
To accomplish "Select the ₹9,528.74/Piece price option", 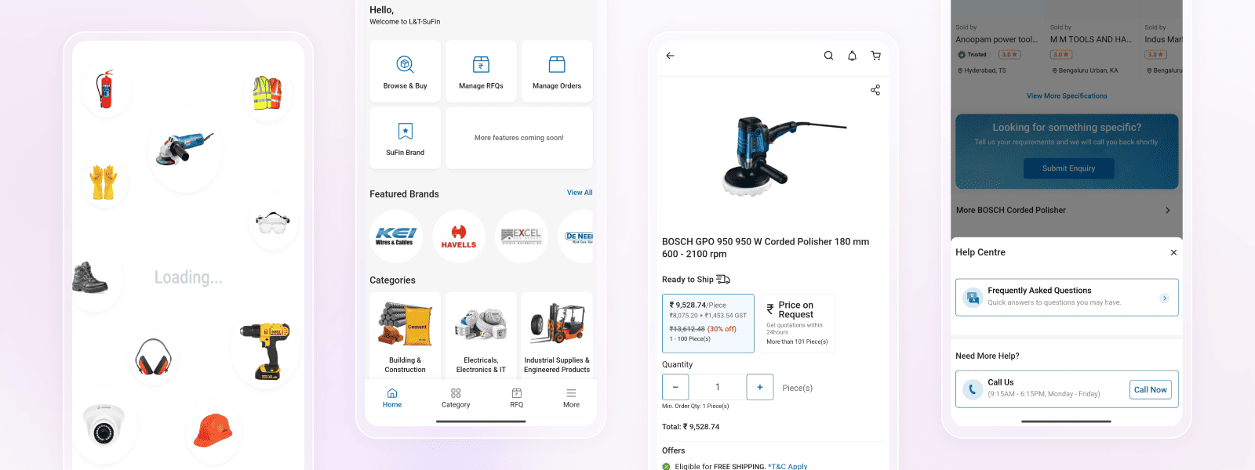I will tap(708, 324).
